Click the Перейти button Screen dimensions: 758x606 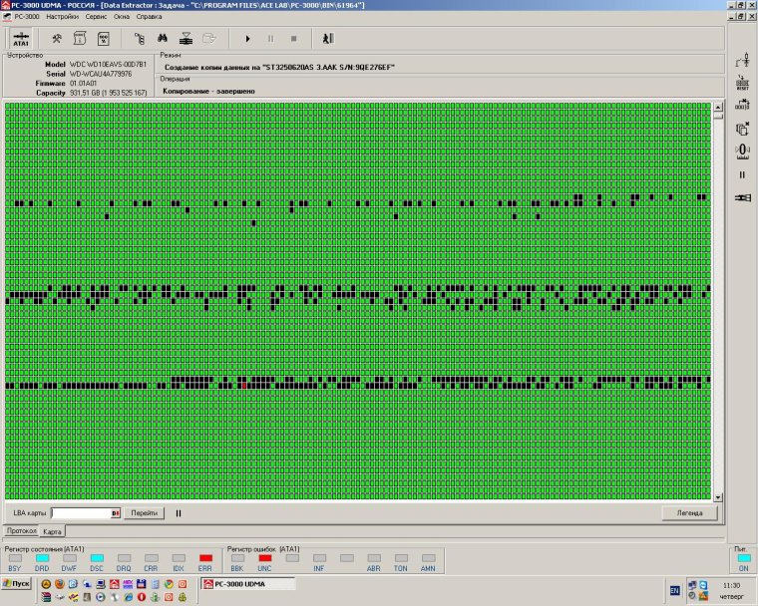[x=144, y=512]
